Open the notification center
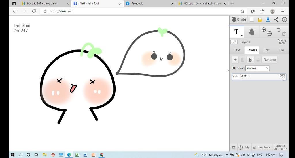Screen dimensions: 295x158 281,155
